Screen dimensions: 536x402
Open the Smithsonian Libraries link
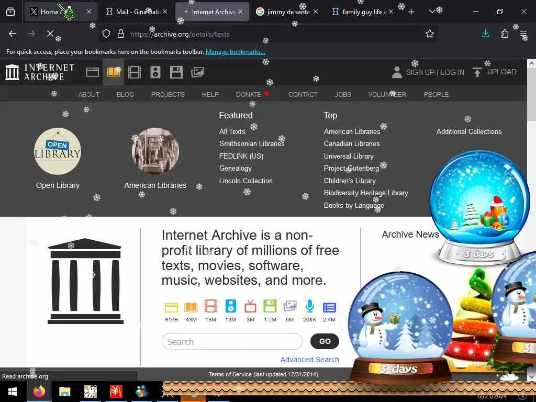(x=252, y=144)
